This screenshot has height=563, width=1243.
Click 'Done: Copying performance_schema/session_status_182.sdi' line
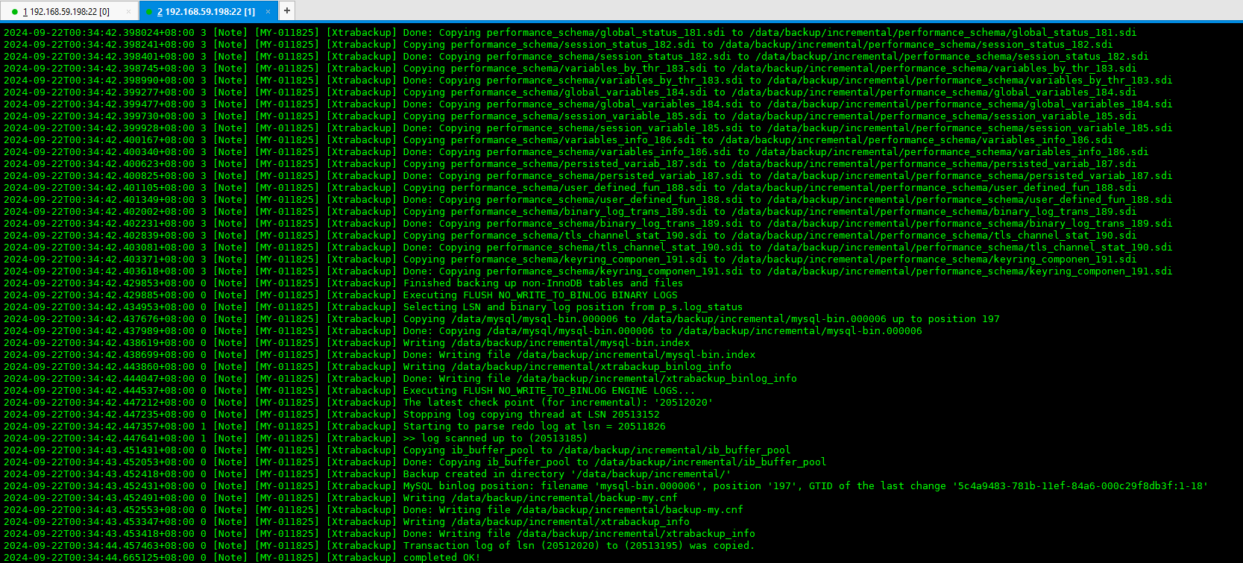point(775,56)
